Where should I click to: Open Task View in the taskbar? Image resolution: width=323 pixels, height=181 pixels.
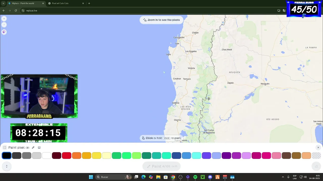136,177
